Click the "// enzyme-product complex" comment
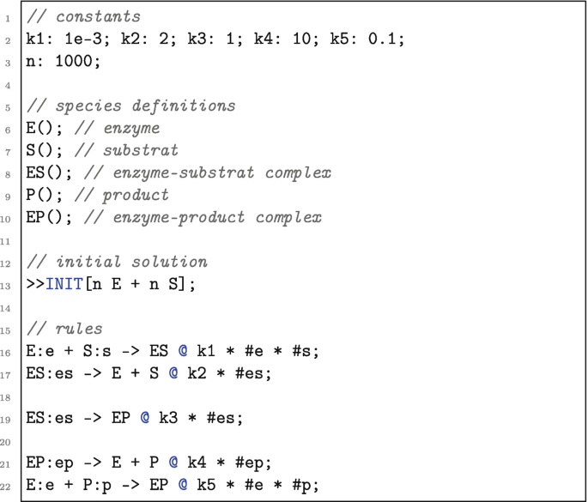The image size is (588, 502). point(204,218)
